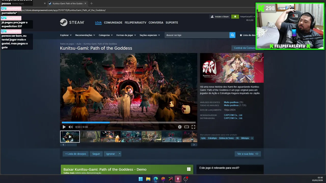
Task: Seek in the trailer progress bar
Action: 129,122
